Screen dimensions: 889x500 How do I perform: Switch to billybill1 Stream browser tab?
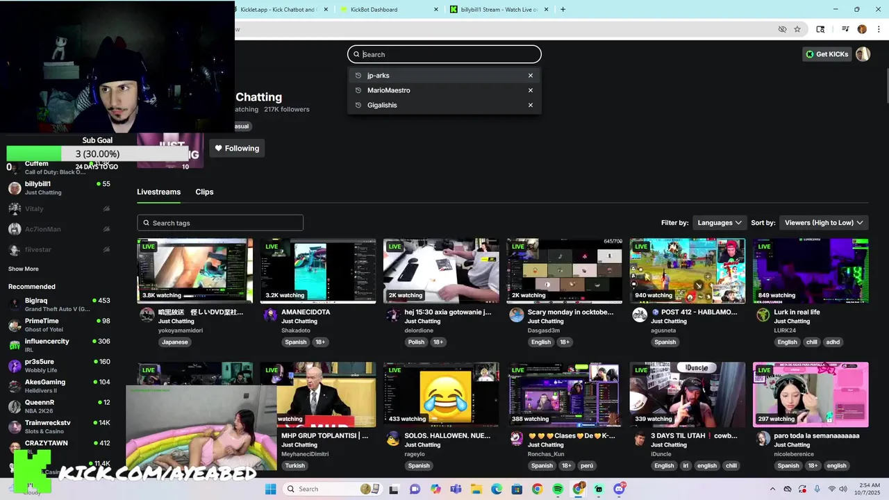(499, 10)
